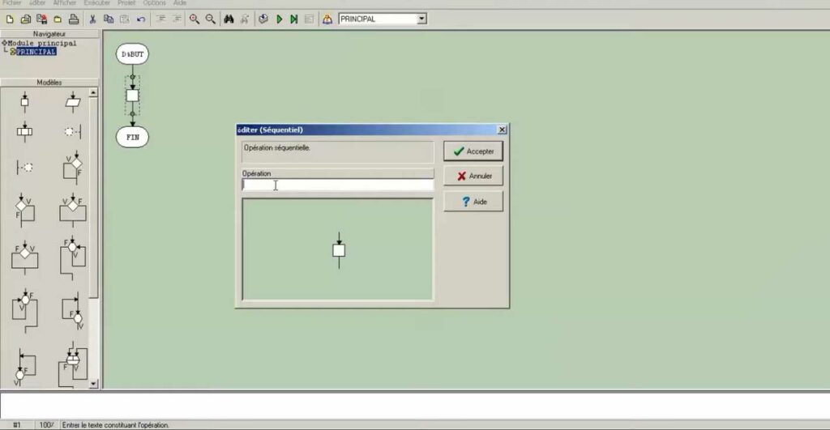830x430 pixels.
Task: Click the 100% zoom indicator in status bar
Action: pos(46,424)
